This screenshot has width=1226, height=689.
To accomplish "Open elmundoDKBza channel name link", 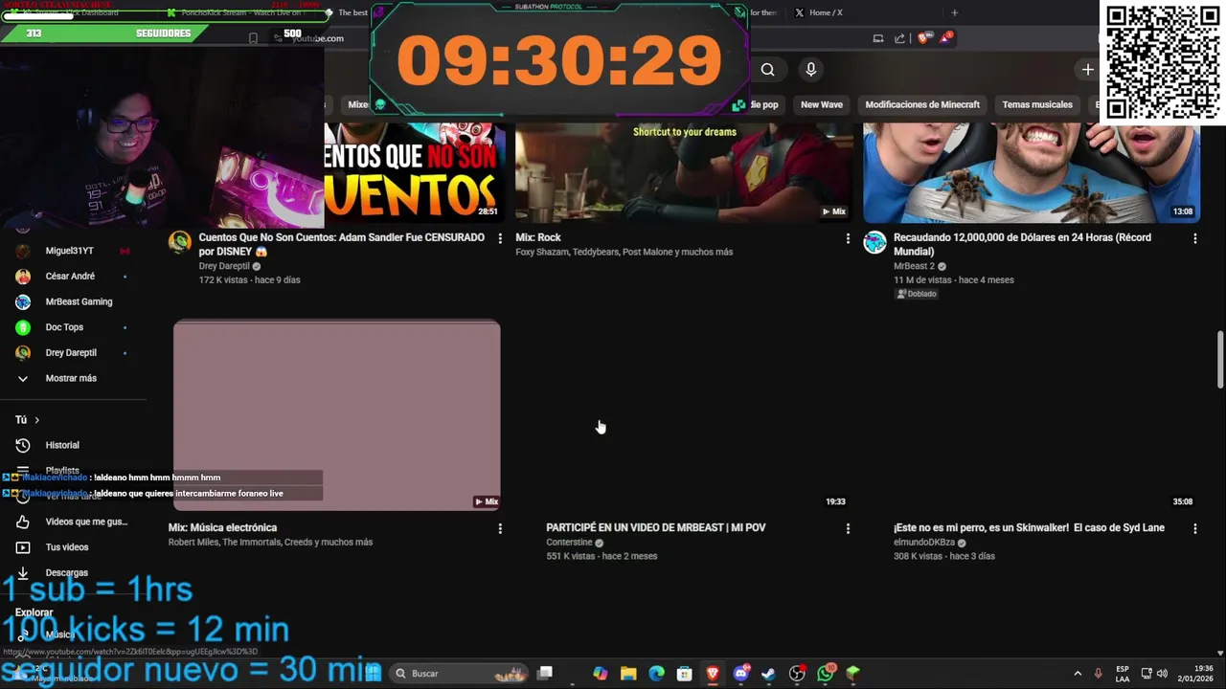I will 923,543.
